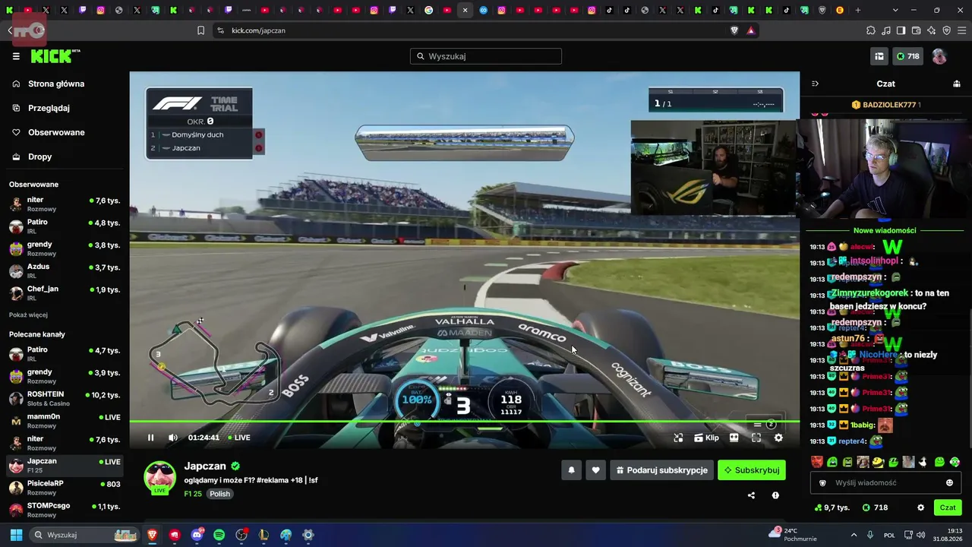Open mamm0n recommended channel

tap(65, 421)
